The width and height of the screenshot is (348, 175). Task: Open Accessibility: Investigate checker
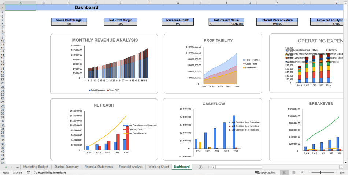(50, 172)
